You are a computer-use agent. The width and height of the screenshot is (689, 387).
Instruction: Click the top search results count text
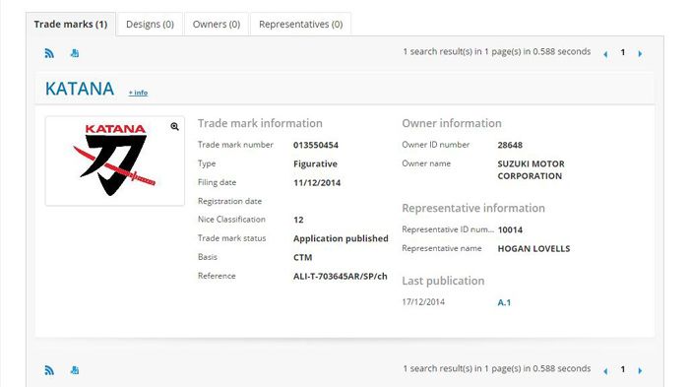click(496, 51)
